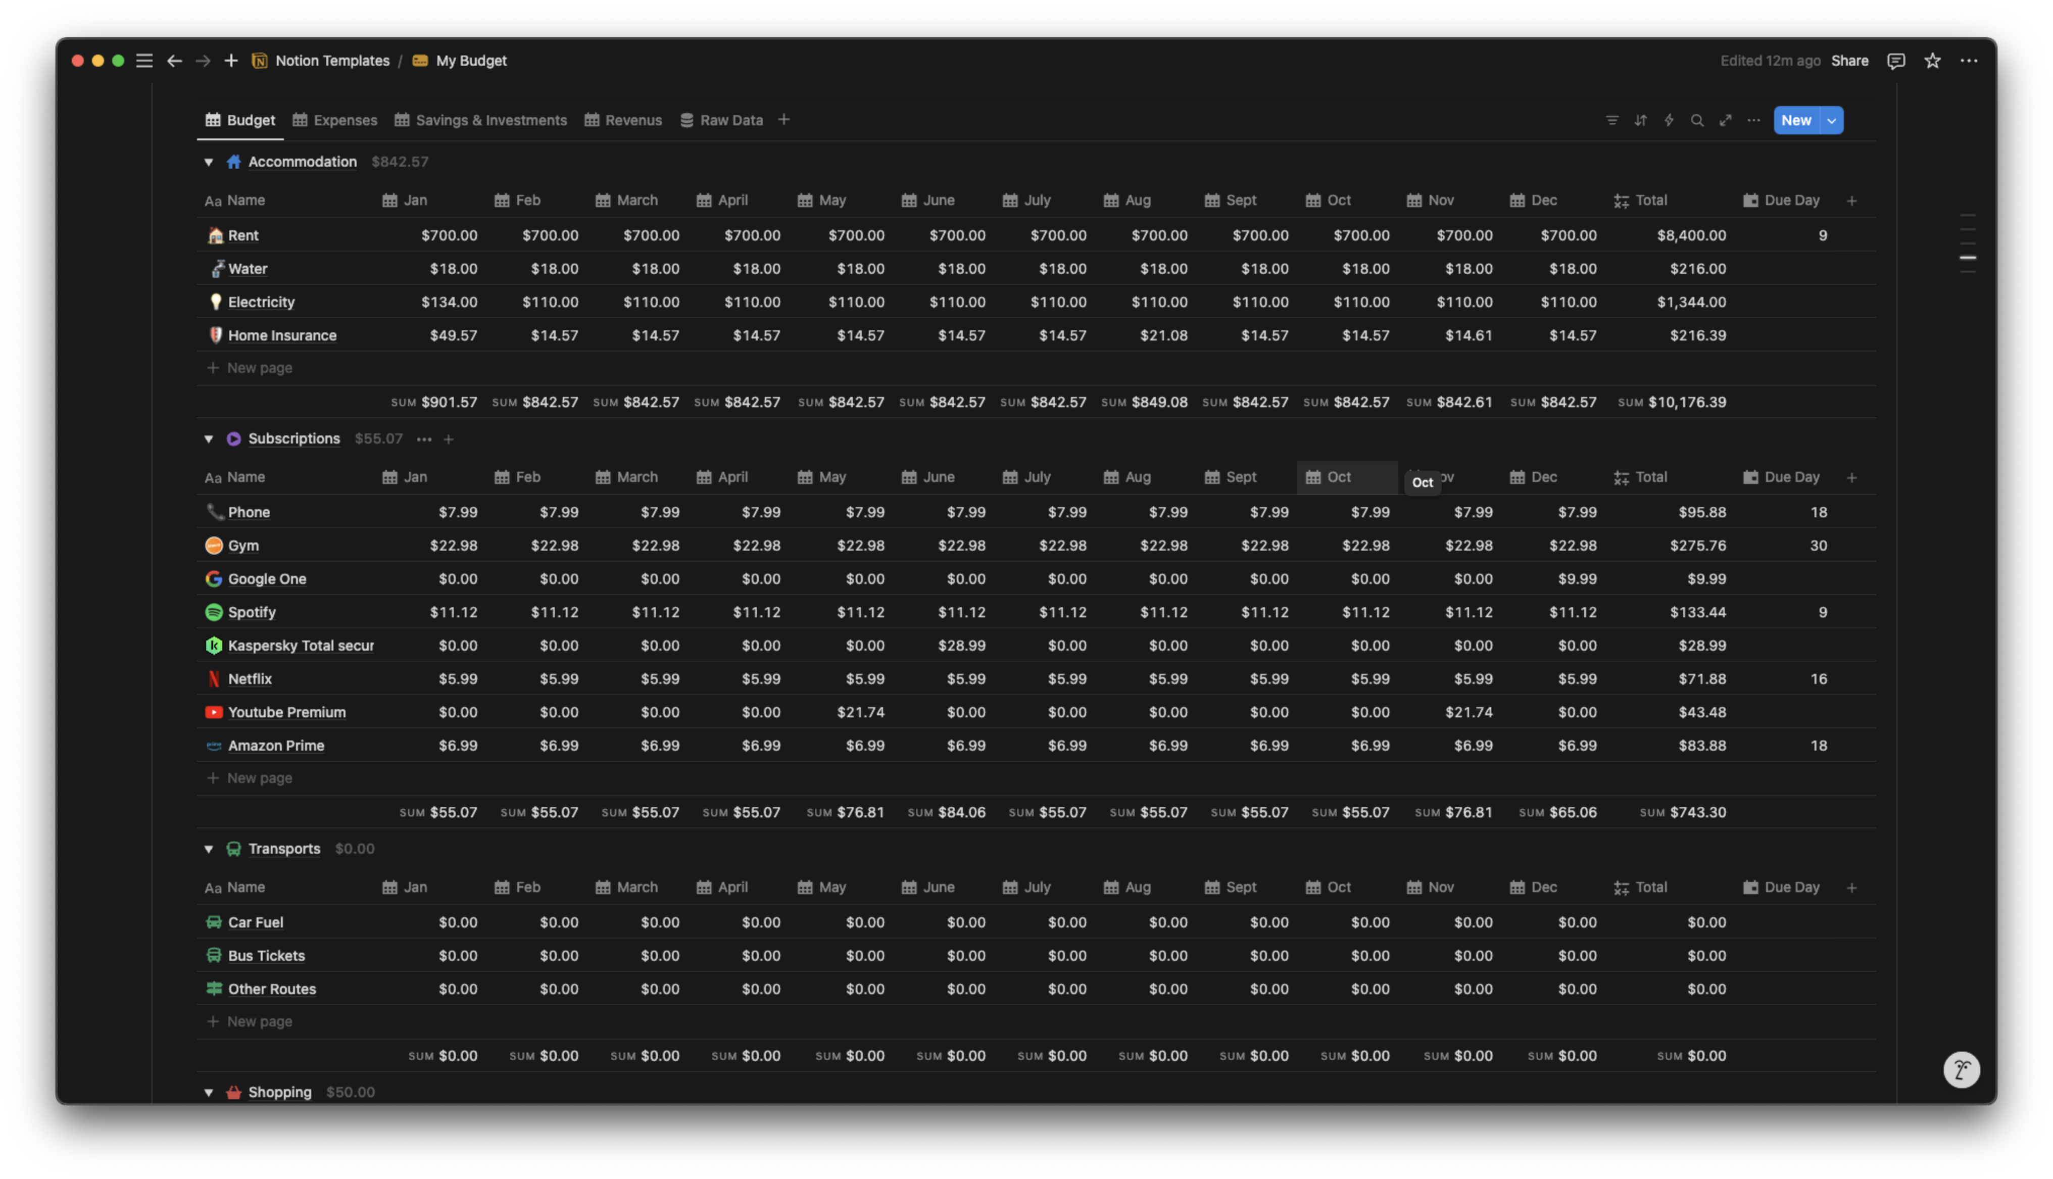2053x1179 pixels.
Task: Add new page under Accommodation
Action: (250, 368)
